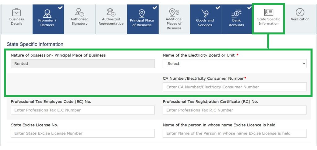Click the Additional Places of Business icon

(x=174, y=12)
